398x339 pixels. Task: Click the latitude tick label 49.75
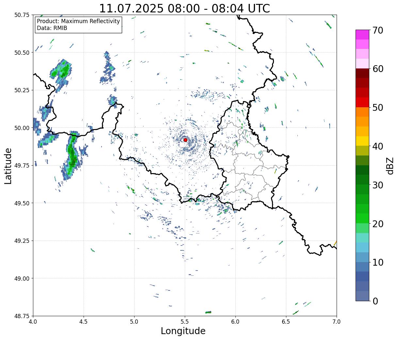coord(22,166)
